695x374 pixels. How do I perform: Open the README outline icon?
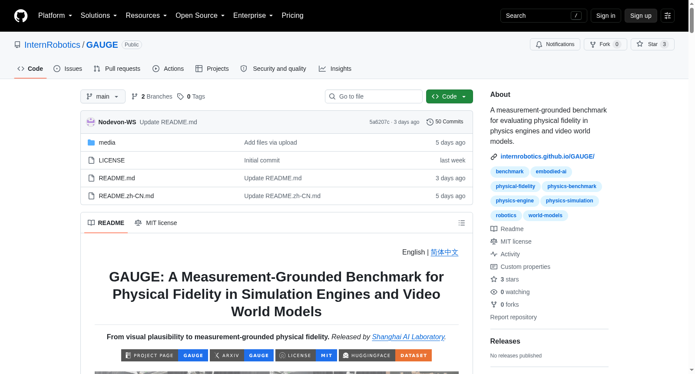(462, 223)
